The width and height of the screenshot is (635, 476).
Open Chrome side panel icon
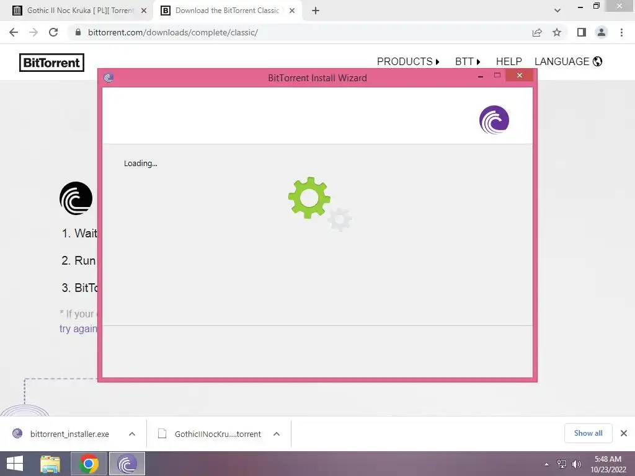point(582,32)
